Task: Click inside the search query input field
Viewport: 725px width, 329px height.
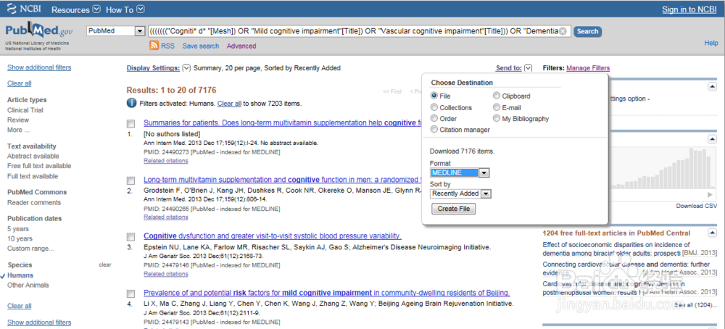Action: [360, 31]
